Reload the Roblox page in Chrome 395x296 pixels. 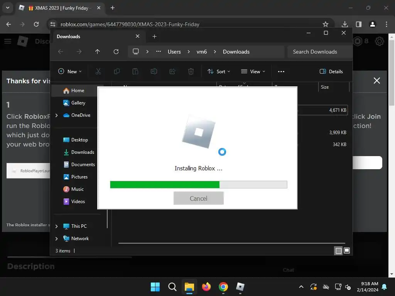click(x=36, y=24)
